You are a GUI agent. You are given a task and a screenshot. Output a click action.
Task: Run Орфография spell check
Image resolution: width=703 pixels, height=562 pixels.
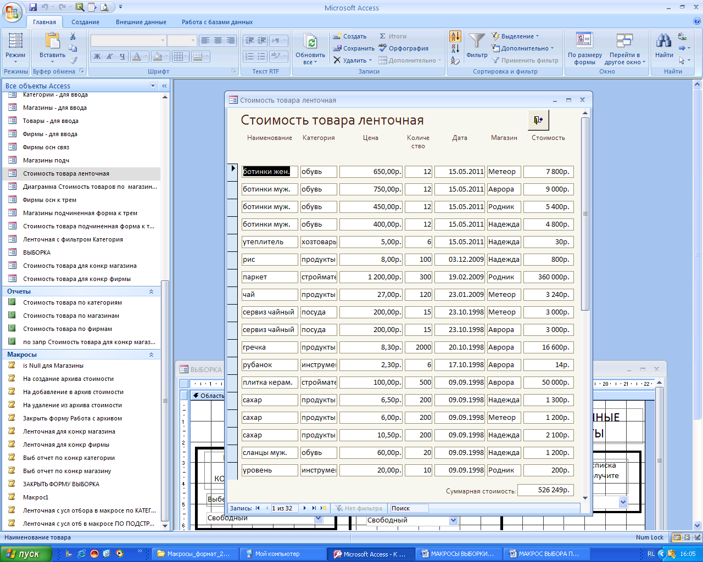(x=404, y=48)
